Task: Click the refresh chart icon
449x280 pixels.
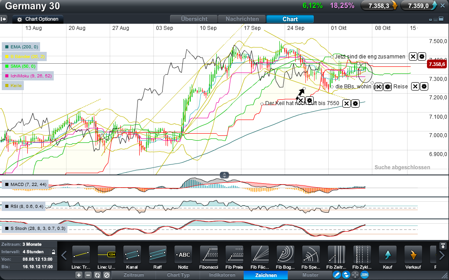Action: pyautogui.click(x=97, y=275)
